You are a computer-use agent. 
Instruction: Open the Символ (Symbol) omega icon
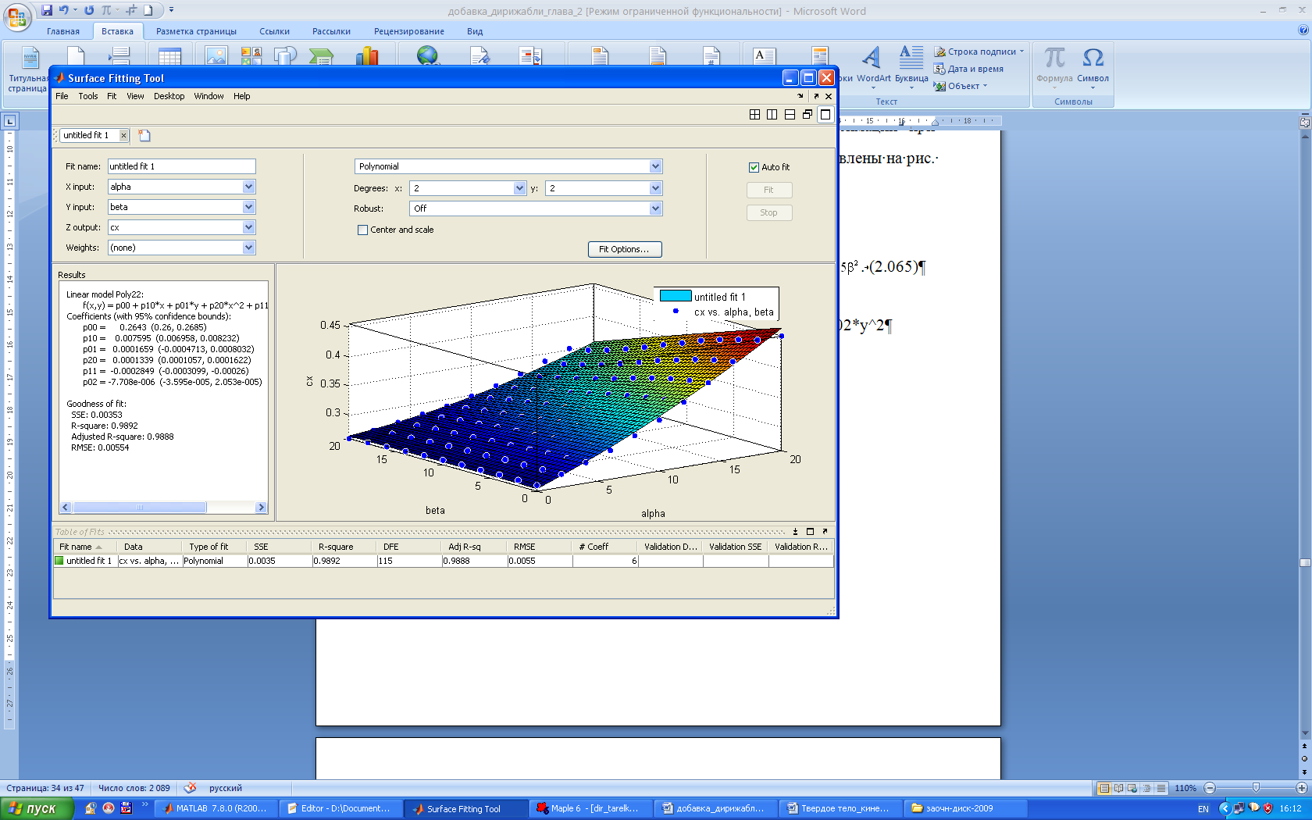[1093, 63]
